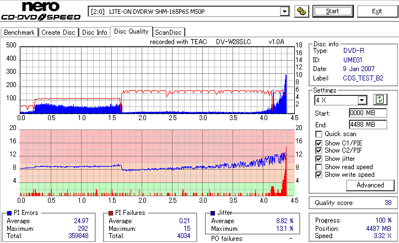This screenshot has width=399, height=243.
Task: Switch to the Benchmark tab
Action: coord(19,33)
